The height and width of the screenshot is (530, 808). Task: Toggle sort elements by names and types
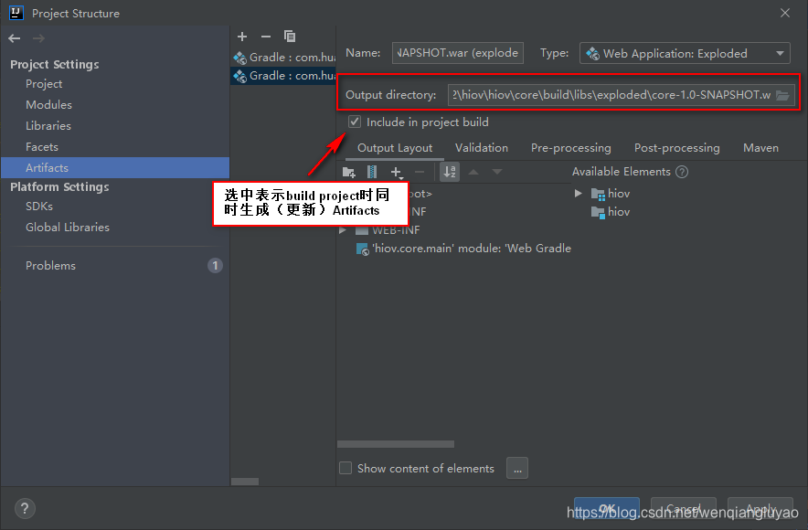(450, 172)
